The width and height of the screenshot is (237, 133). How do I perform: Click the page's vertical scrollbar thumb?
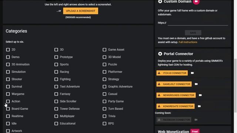pos(236,85)
